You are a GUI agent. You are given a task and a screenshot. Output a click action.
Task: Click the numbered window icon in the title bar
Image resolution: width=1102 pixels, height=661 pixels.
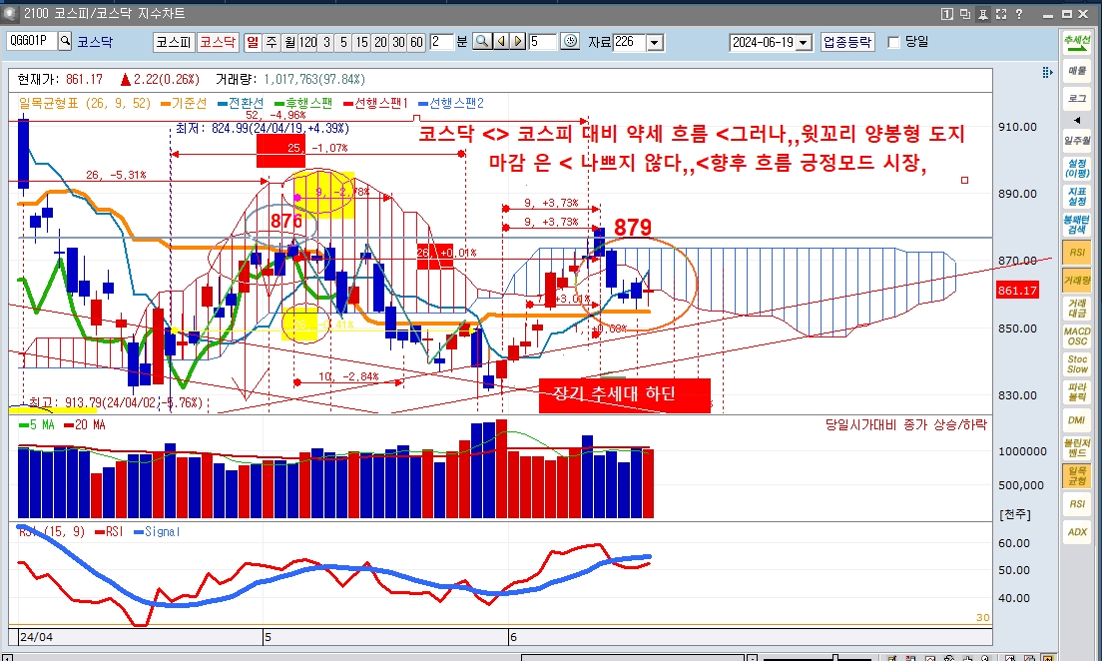coord(946,13)
